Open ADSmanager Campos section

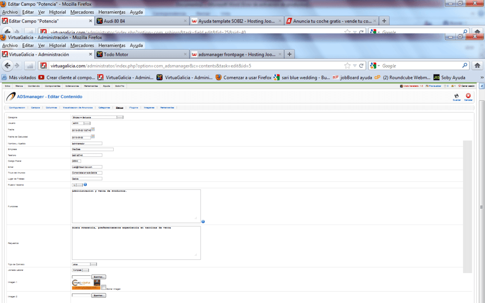pos(35,108)
